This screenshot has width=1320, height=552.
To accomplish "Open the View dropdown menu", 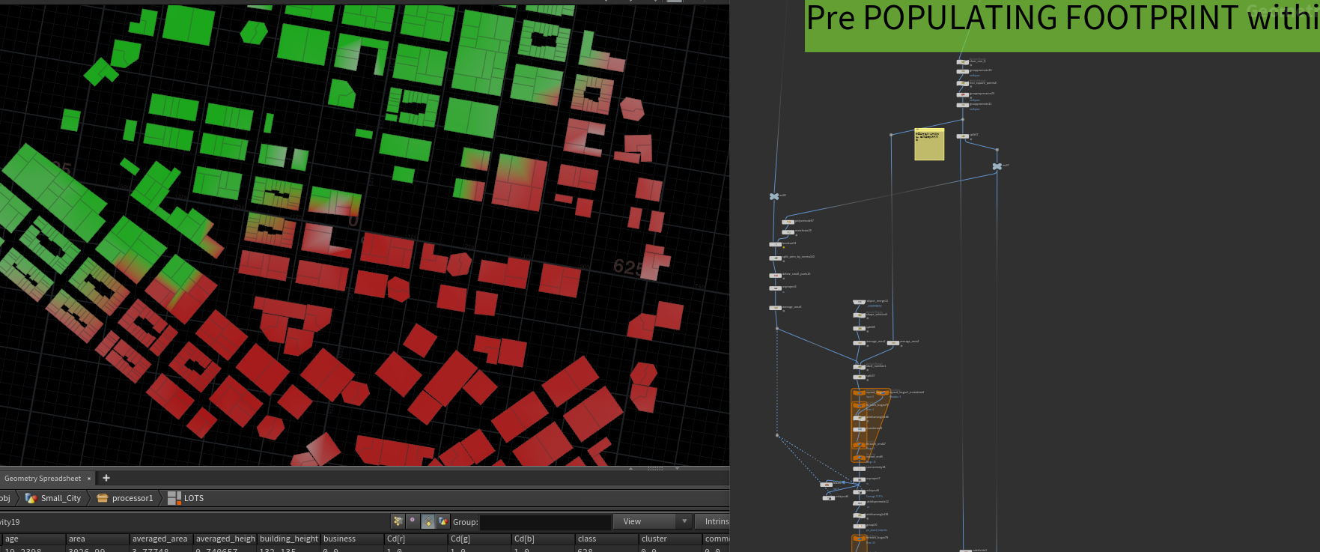I will pos(653,521).
